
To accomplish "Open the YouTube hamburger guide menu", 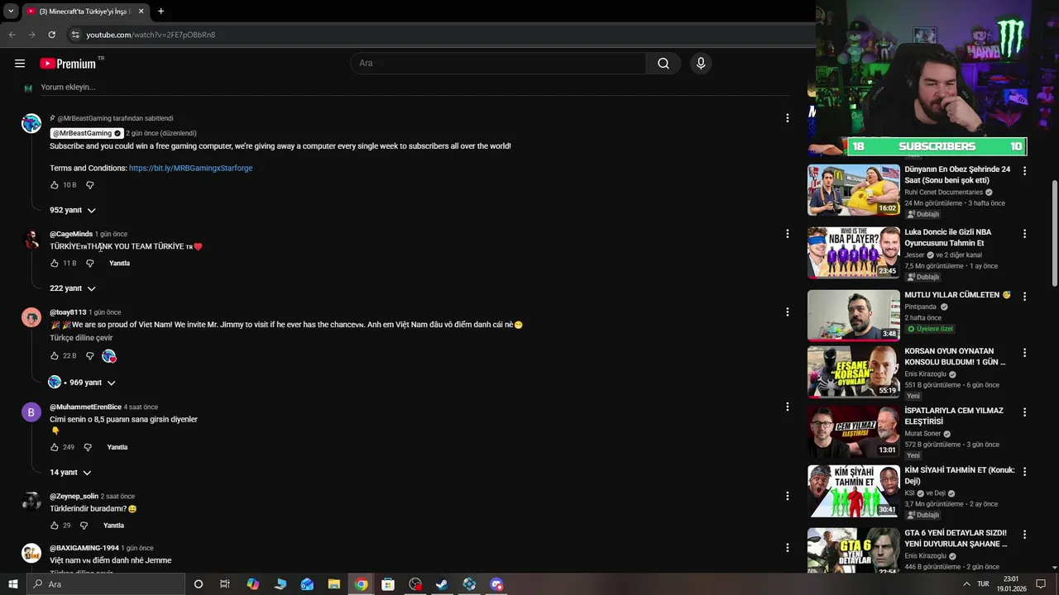I will tap(20, 64).
